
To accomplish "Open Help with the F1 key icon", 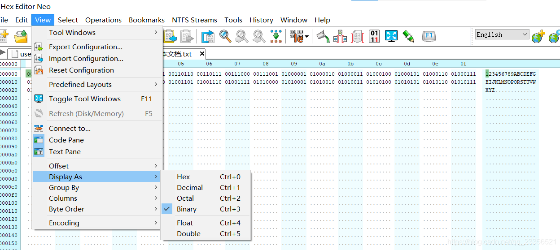I will 429,36.
